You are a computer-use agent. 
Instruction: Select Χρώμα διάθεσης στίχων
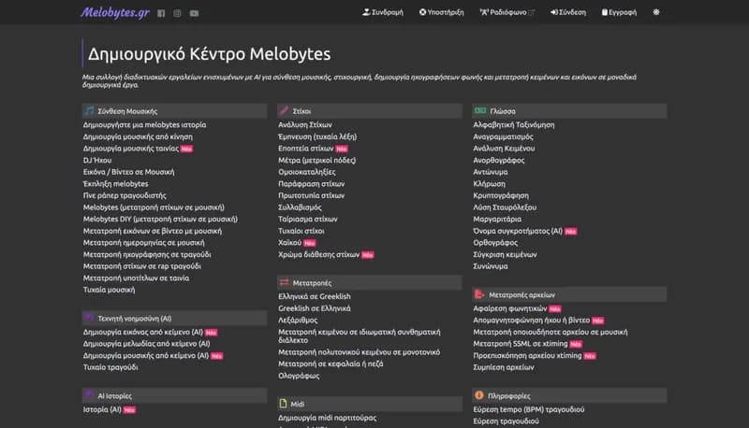(x=319, y=254)
